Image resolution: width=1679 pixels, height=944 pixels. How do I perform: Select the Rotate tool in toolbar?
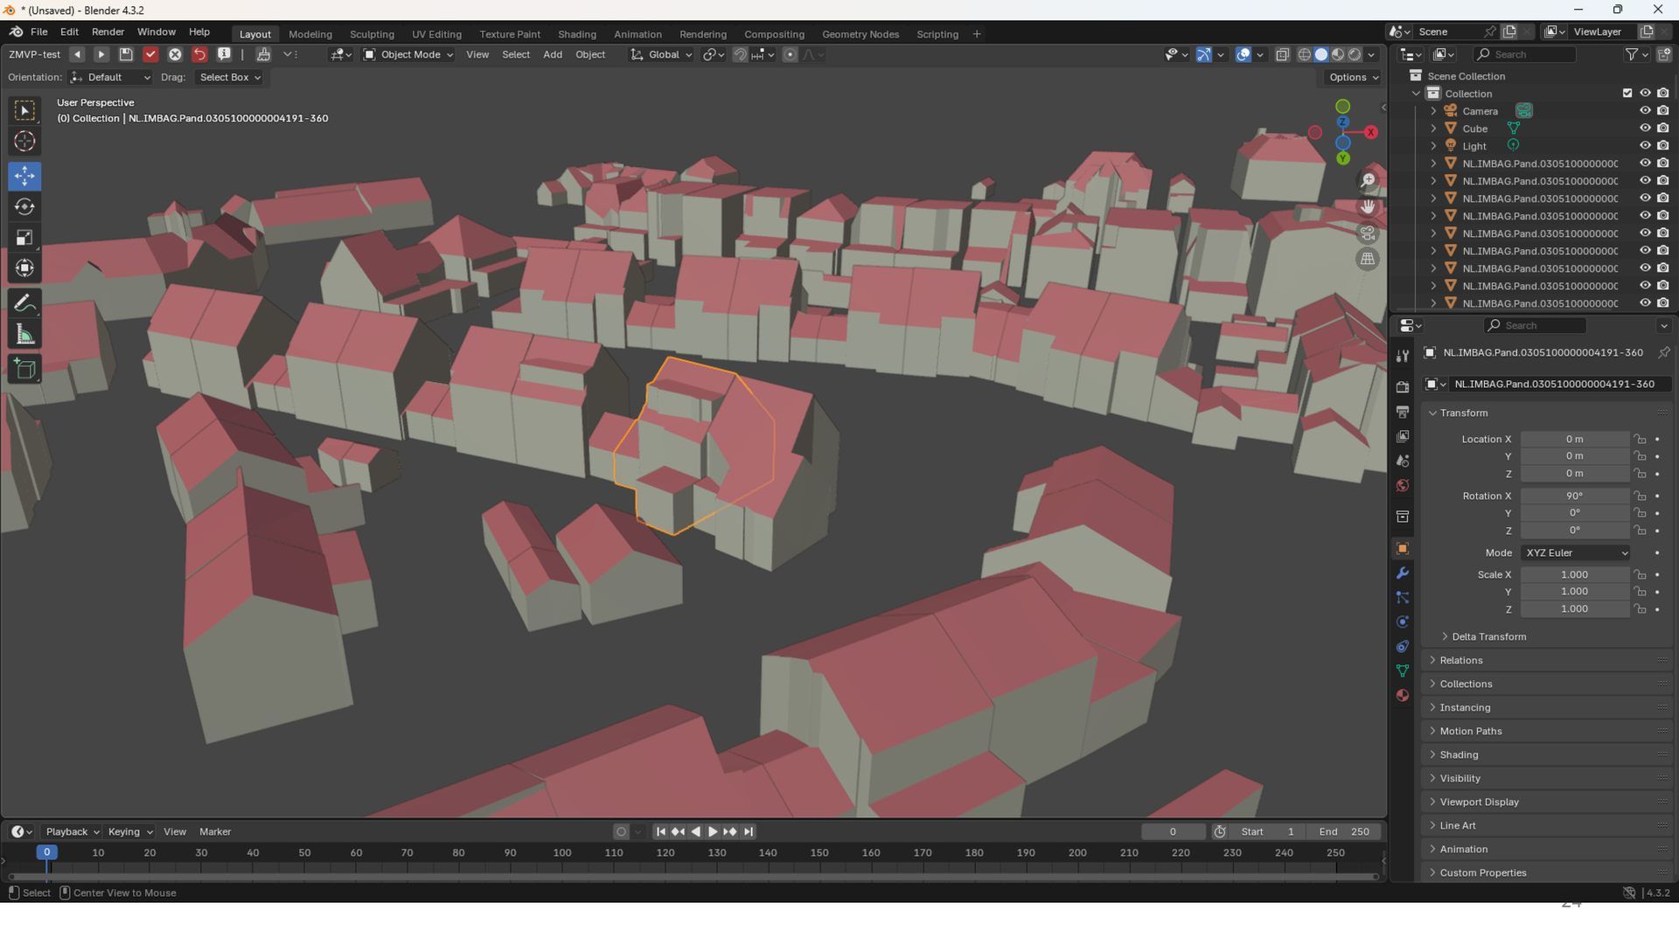pyautogui.click(x=24, y=207)
